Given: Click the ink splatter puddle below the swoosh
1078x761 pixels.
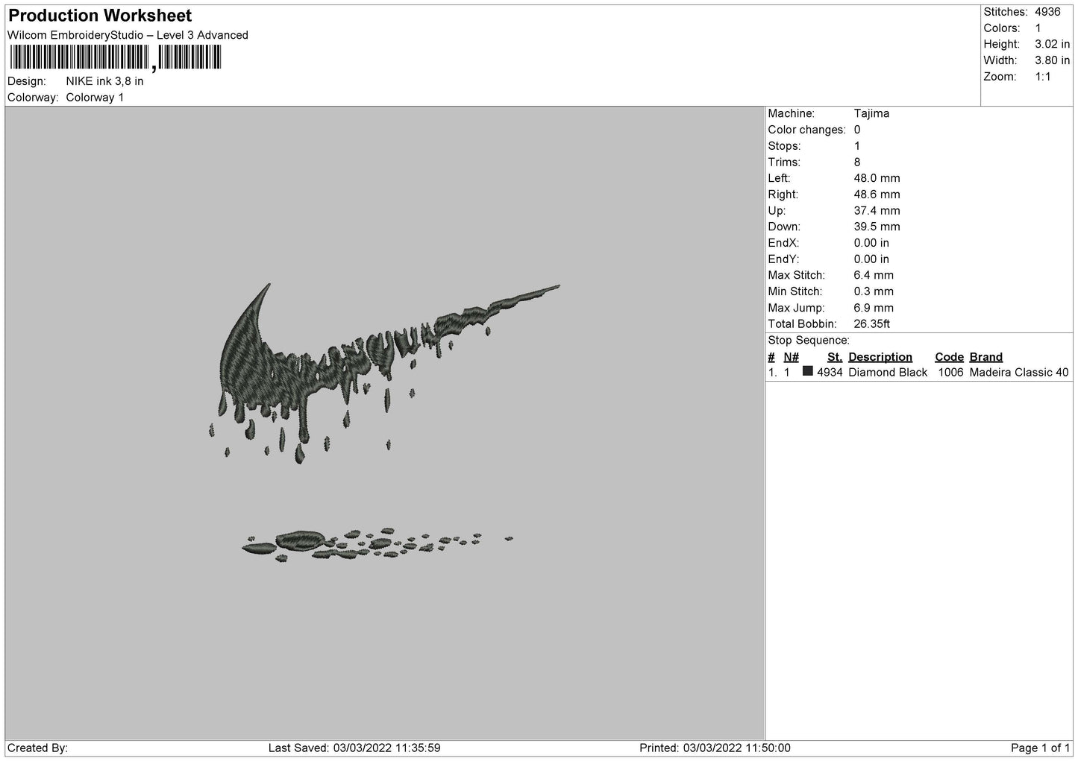Looking at the screenshot, I should pyautogui.click(x=377, y=545).
